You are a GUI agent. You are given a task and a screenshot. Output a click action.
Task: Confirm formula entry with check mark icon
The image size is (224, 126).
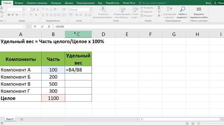[42, 27]
